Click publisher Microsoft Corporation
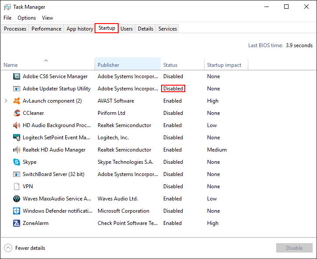 (x=123, y=211)
